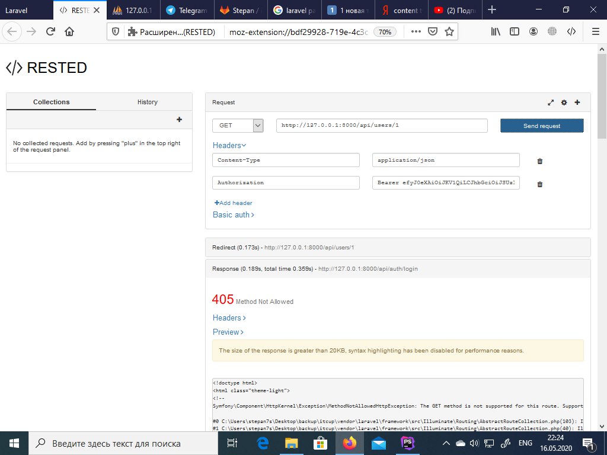Screen dimensions: 607x455
Task: Open the page actions three-dot menu
Action: (416, 32)
